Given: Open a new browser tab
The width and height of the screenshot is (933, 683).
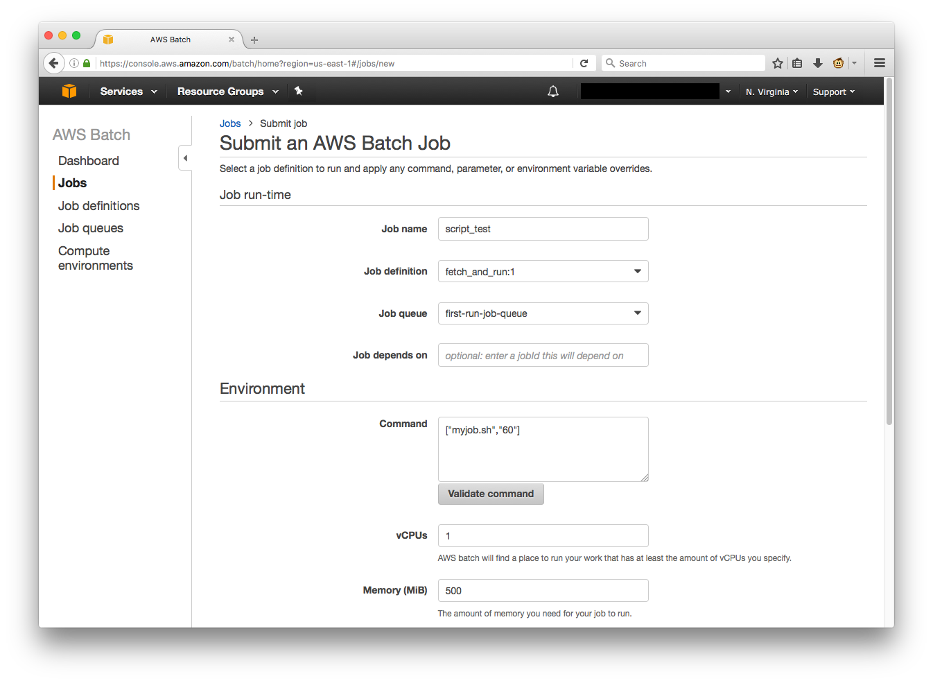Looking at the screenshot, I should [254, 40].
